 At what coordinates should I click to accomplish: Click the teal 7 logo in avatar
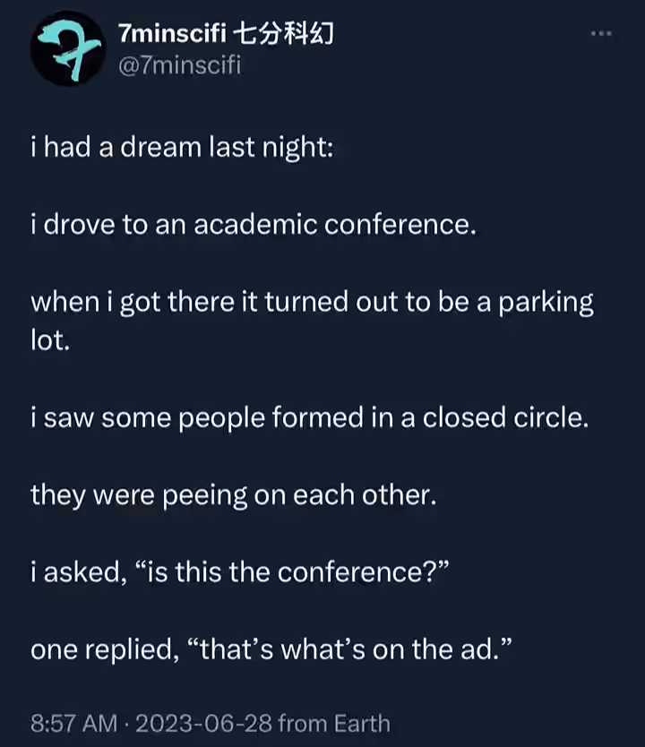(69, 49)
